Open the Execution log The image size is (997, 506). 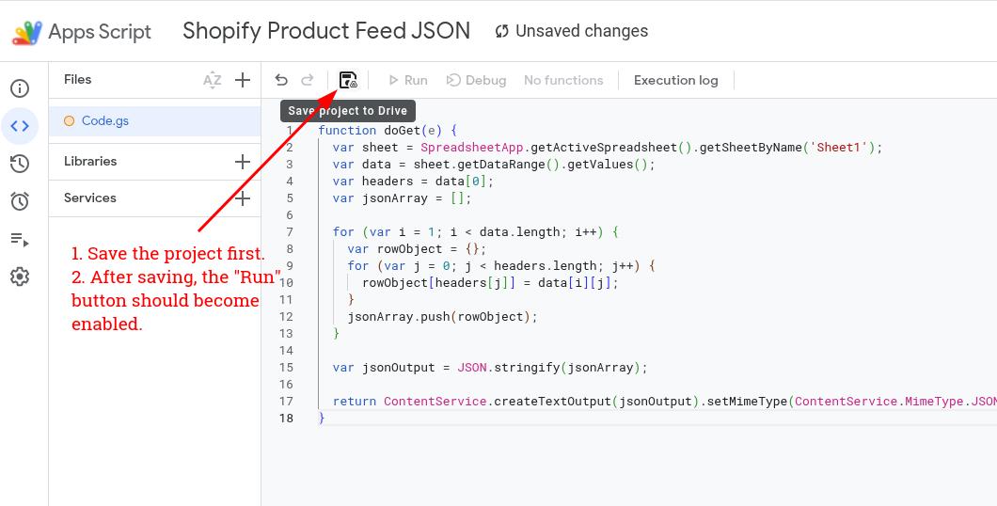675,80
